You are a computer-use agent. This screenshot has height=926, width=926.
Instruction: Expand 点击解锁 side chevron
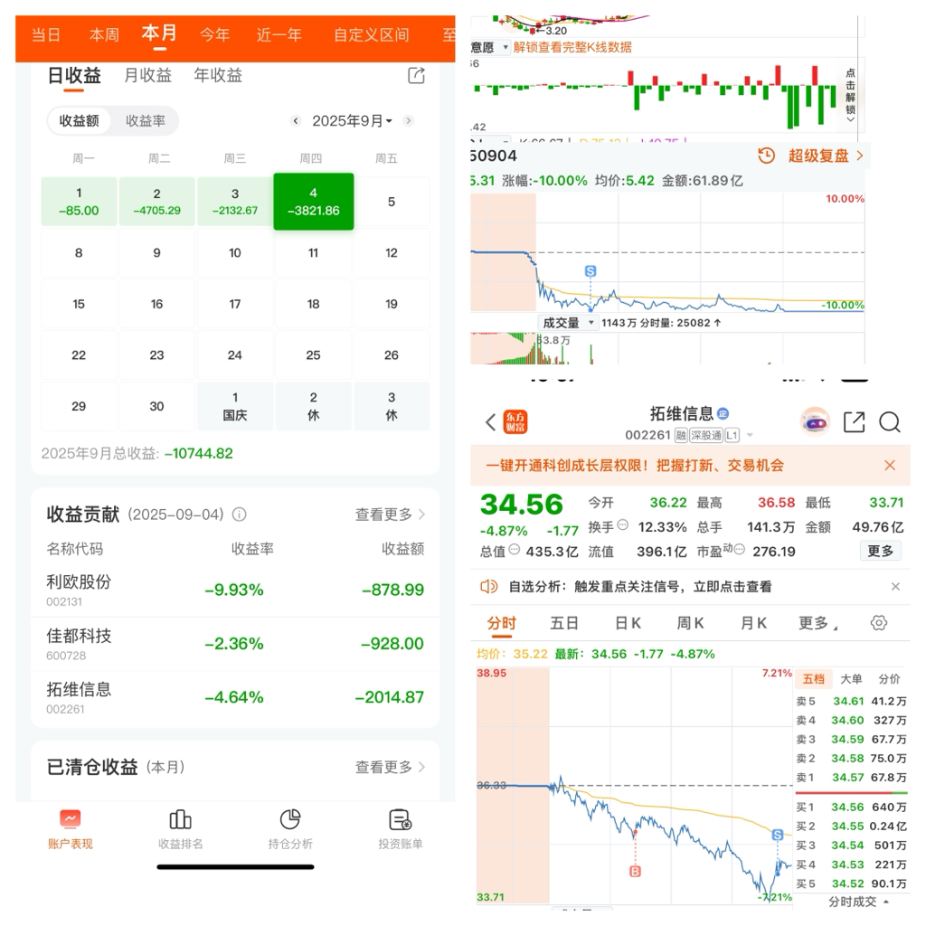850,118
